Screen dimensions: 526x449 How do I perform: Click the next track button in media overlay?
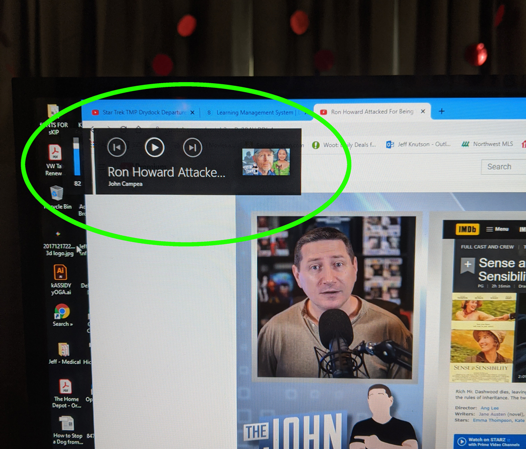pyautogui.click(x=193, y=148)
